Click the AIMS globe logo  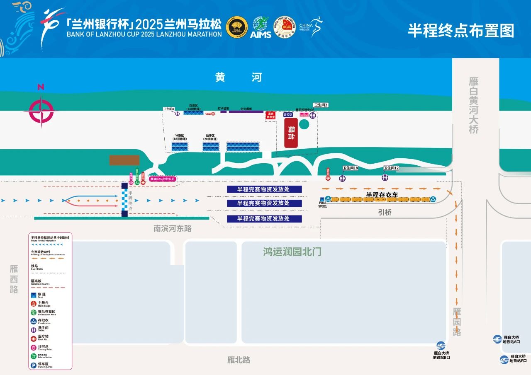pyautogui.click(x=261, y=27)
